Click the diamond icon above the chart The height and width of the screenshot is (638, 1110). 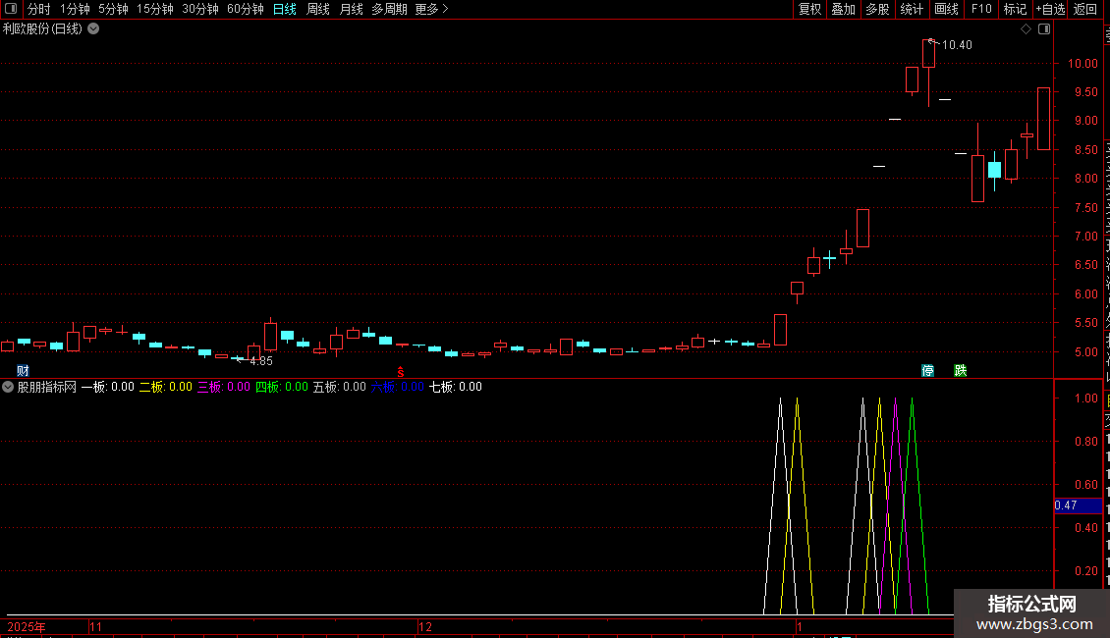tap(1026, 29)
